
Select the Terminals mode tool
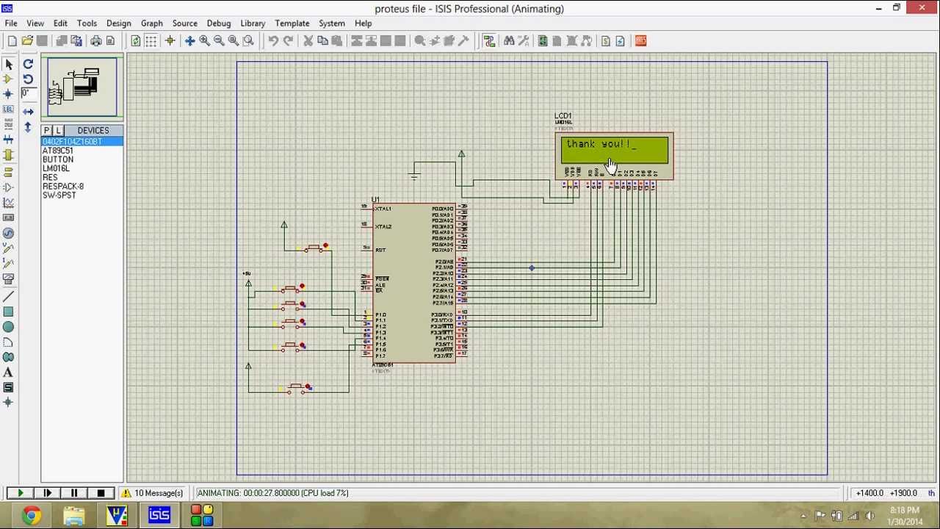tap(8, 172)
